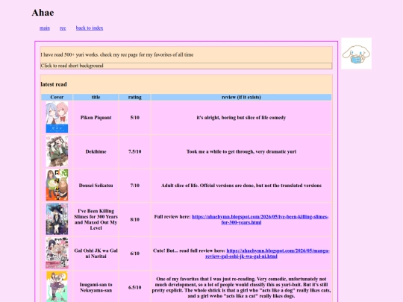Click the Pikon Piquant cover image
The image size is (403, 302).
tap(57, 117)
